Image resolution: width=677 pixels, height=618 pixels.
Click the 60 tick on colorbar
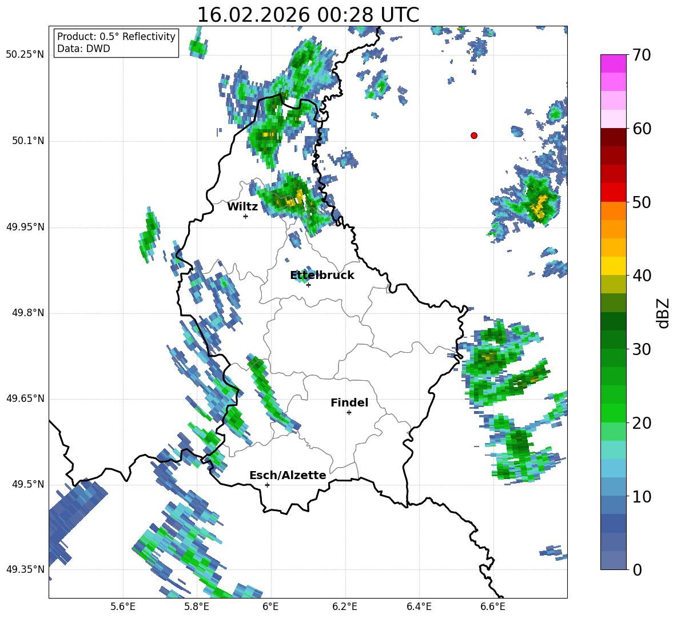point(642,129)
